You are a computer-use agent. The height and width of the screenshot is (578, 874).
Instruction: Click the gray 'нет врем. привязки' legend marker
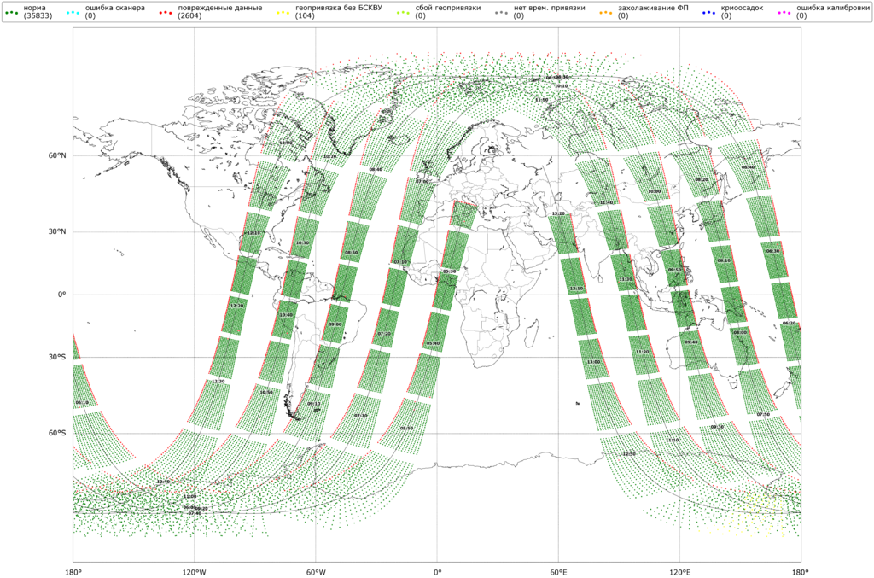501,8
